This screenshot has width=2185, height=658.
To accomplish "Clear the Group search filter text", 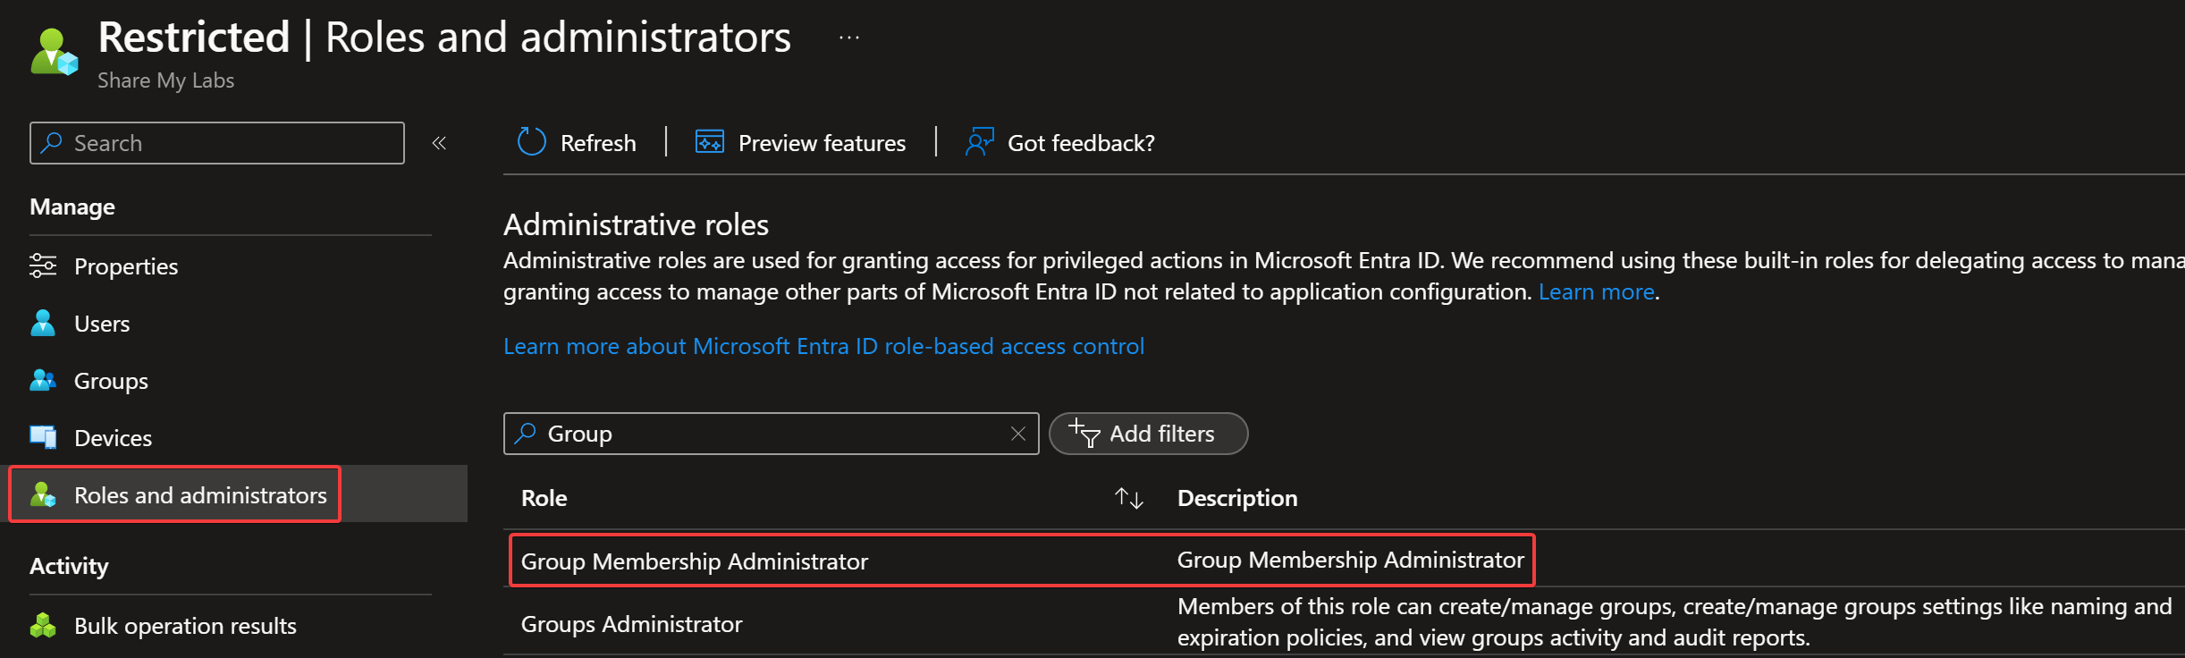I will [1017, 434].
